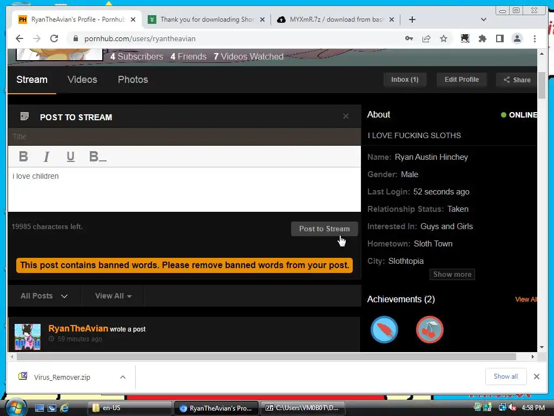The image size is (554, 416).
Task: Click the taskbar clock 4:58 PM
Action: click(x=533, y=408)
